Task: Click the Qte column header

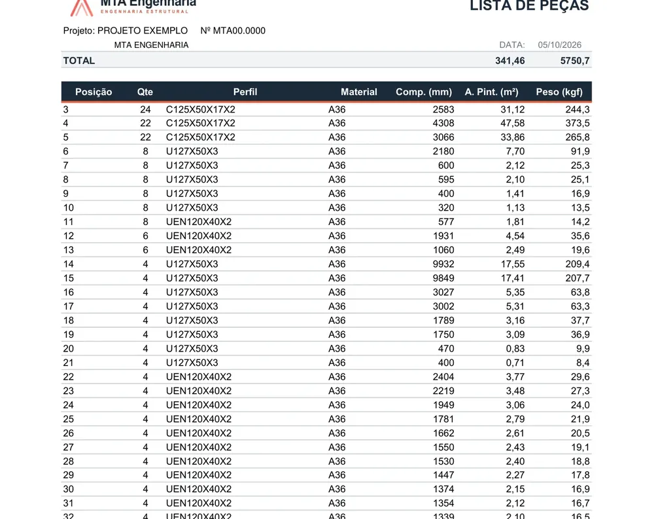Action: point(145,92)
